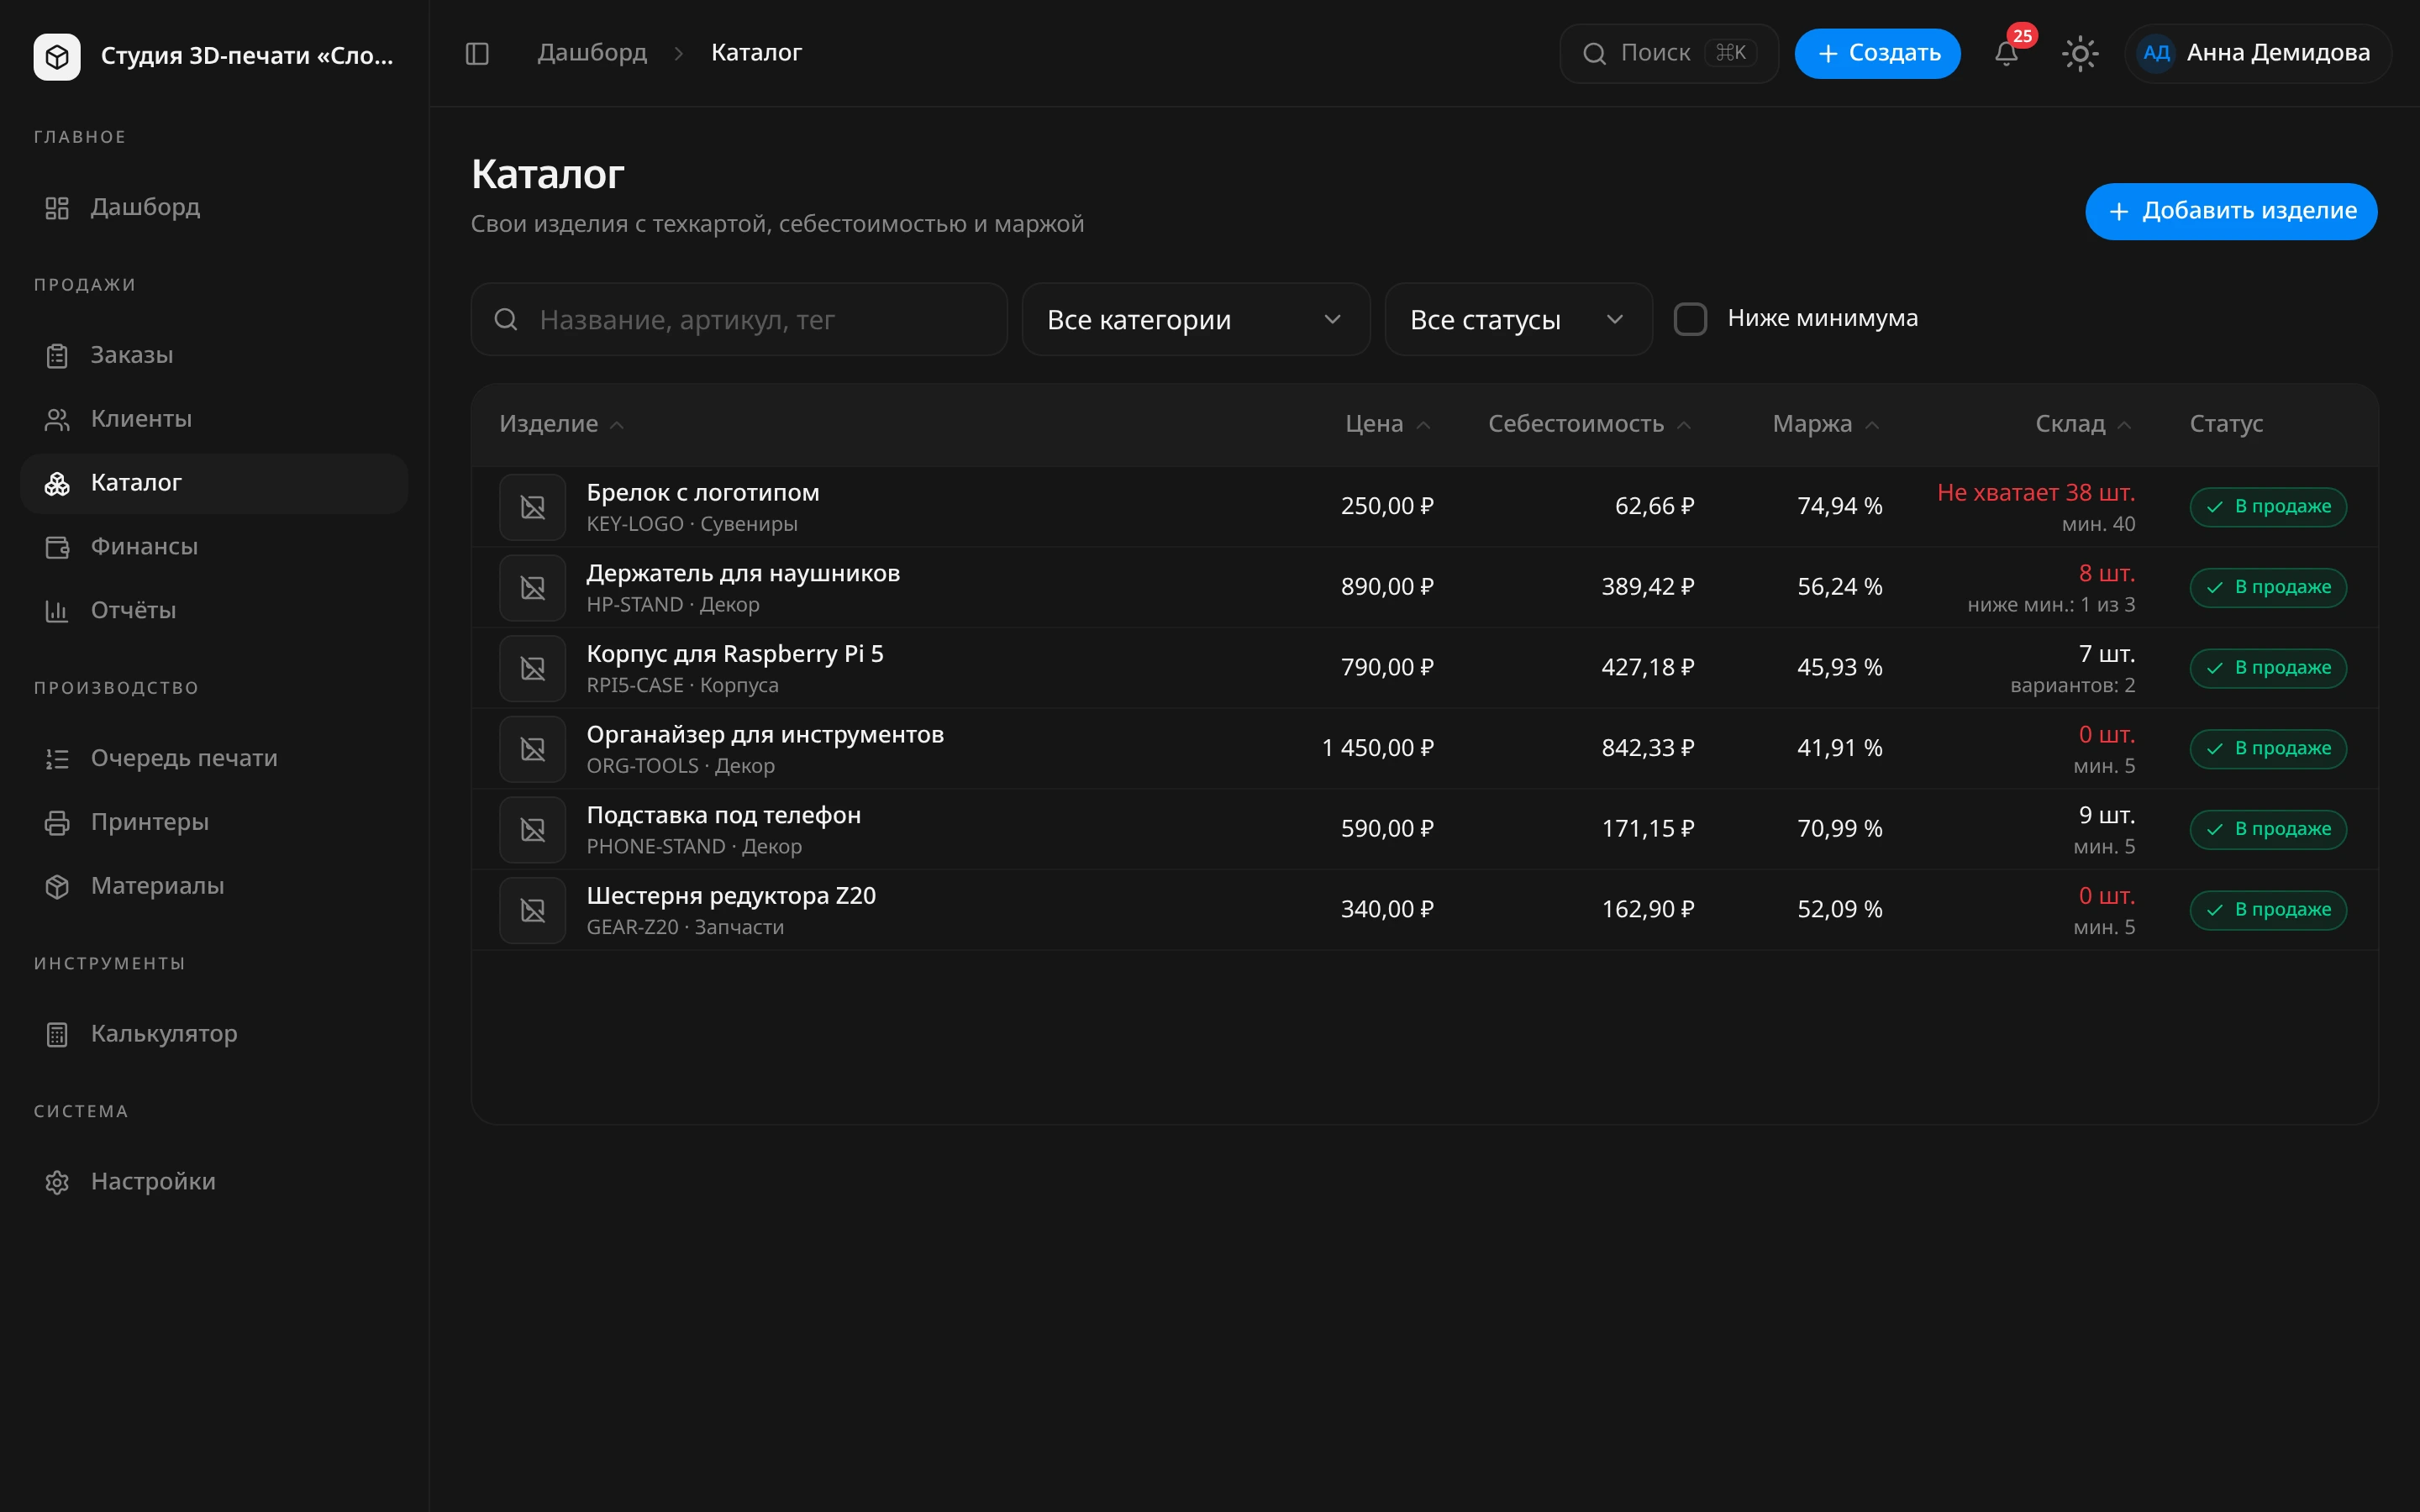Viewport: 2420px width, 1512px height.
Task: Click price 1 450,00 ₽
Action: tap(1377, 749)
